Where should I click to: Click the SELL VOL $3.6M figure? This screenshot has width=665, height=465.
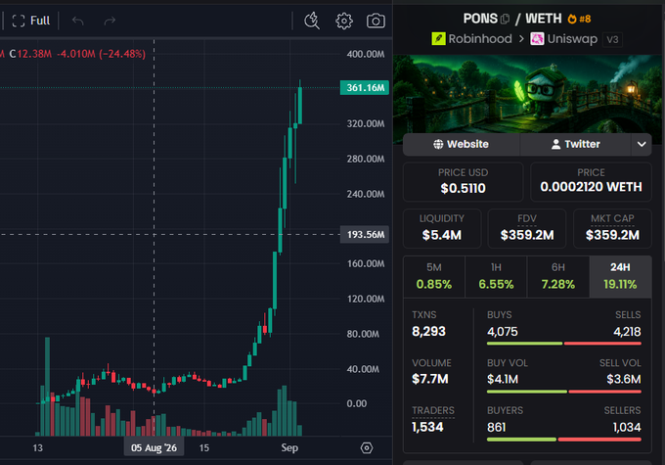click(624, 379)
